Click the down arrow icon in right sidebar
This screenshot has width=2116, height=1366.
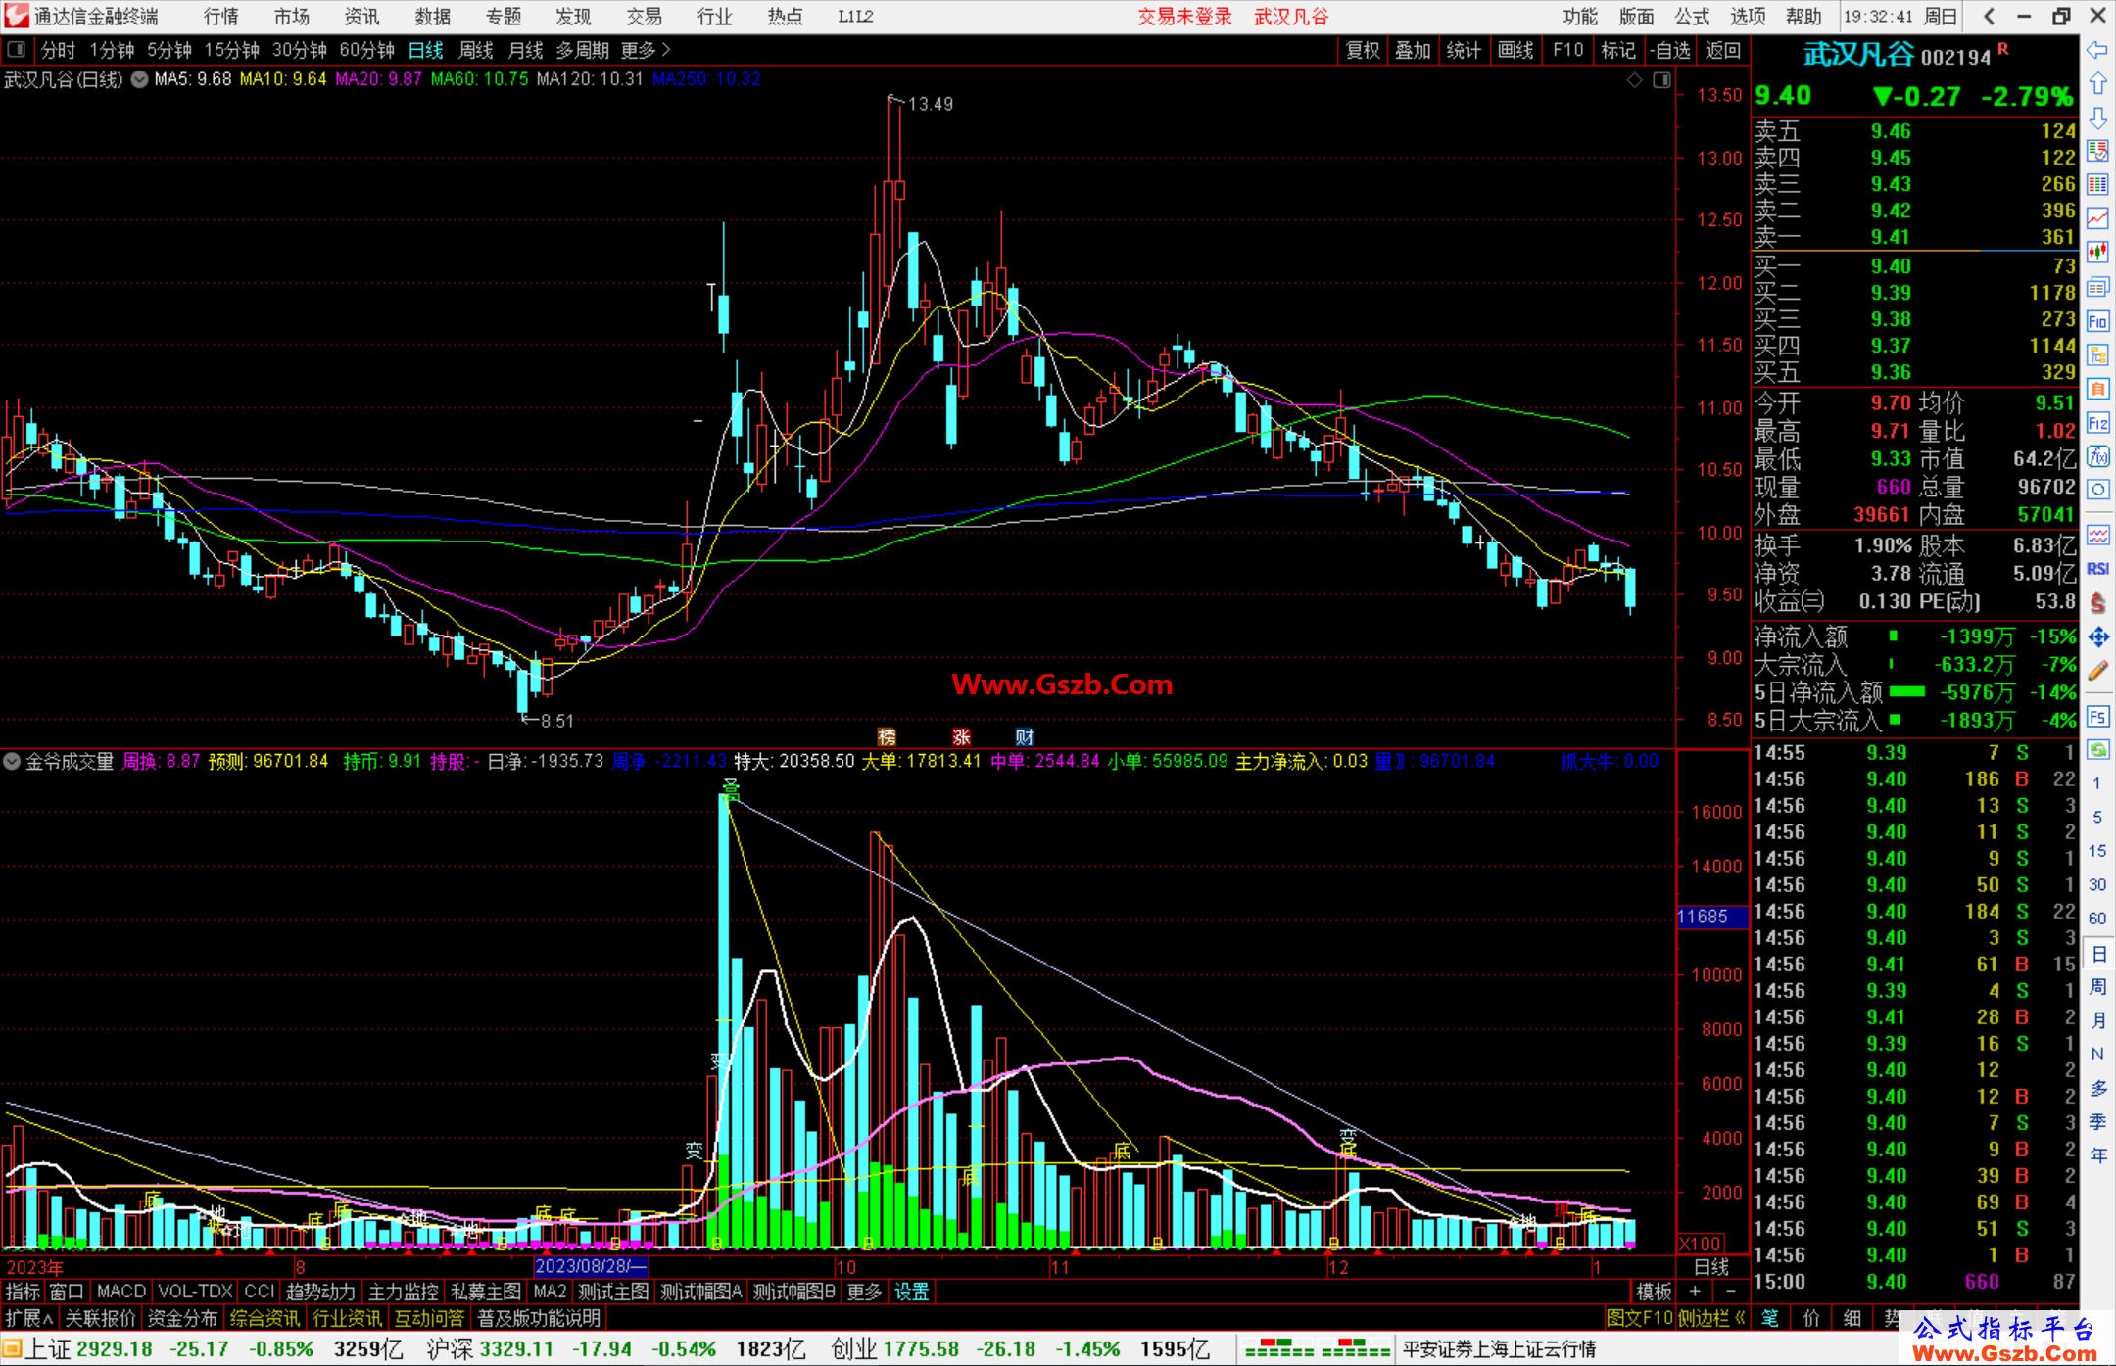pos(2097,118)
